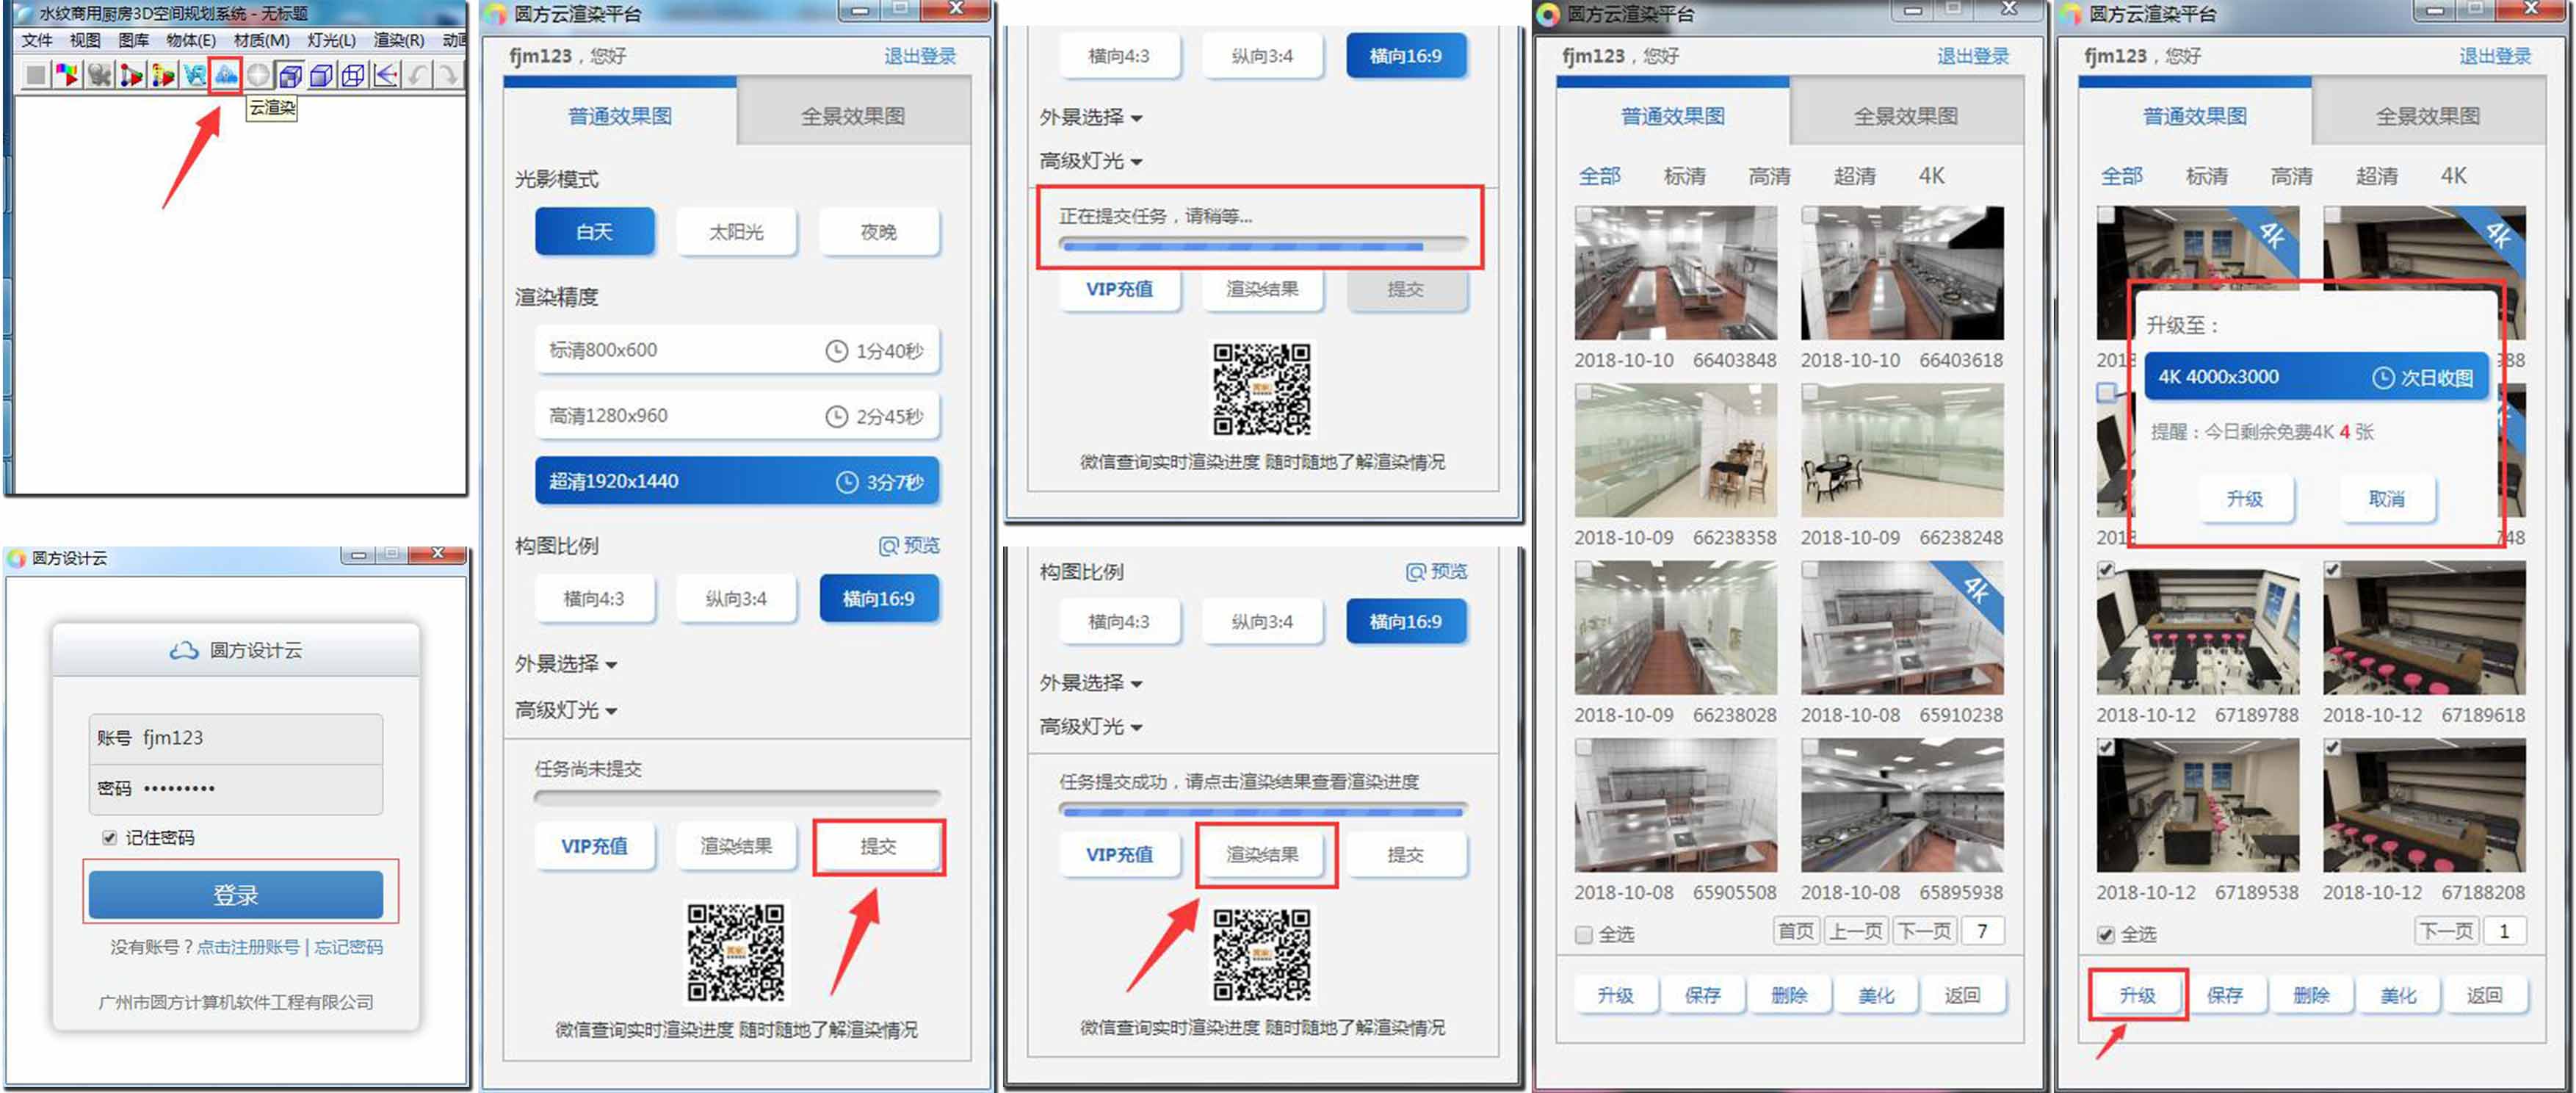Viewport: 2576px width, 1093px height.
Task: Click the QR code in 任务尚未提交 panel
Action: (x=735, y=952)
